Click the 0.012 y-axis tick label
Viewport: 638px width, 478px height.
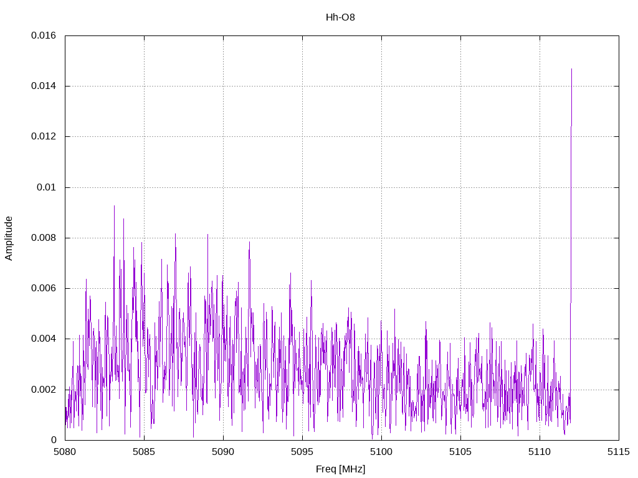click(44, 136)
